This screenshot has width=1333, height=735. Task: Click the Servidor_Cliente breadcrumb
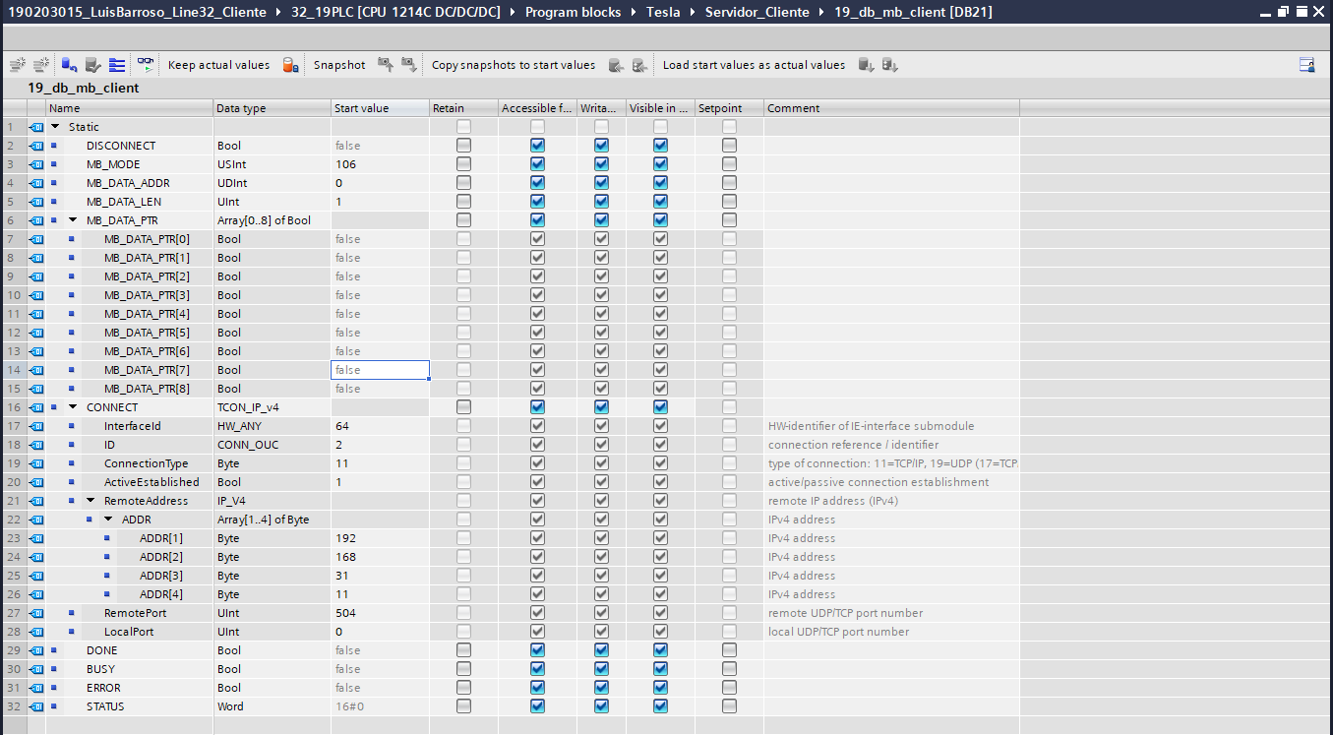(x=757, y=12)
